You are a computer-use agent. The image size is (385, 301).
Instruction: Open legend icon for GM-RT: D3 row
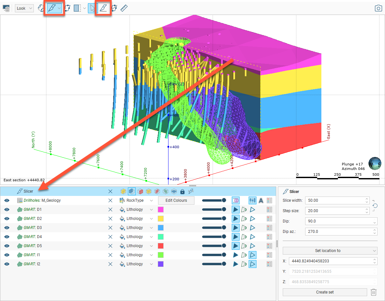[x=269, y=228]
